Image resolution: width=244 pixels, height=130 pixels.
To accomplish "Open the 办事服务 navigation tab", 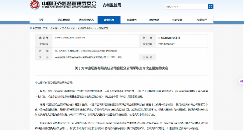I will 132,20.
